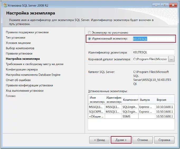Click Express cell in the SQLEXPR row
Viewport: 180px width, 149px height.
click(x=147, y=112)
